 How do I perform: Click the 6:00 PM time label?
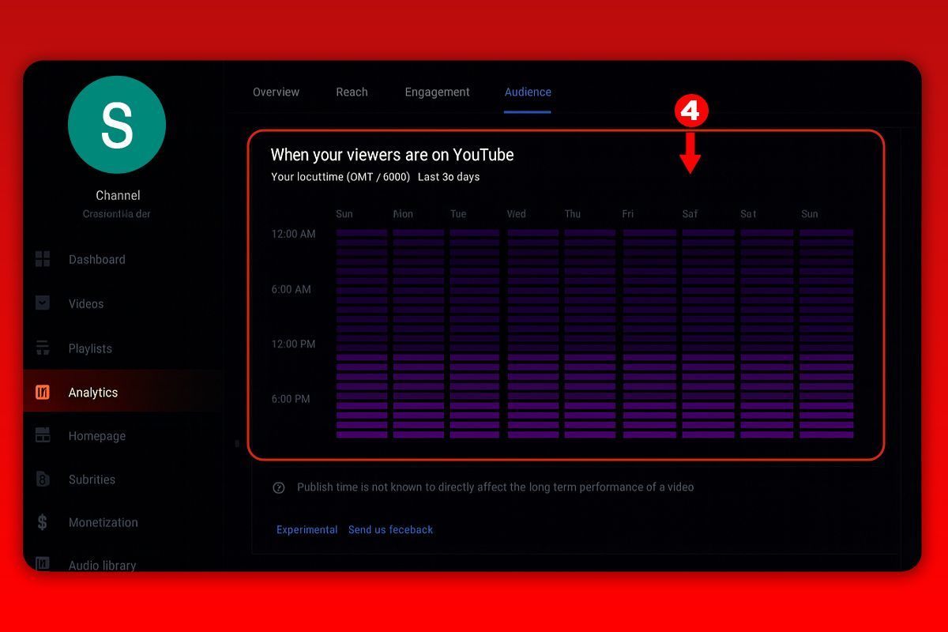click(x=291, y=399)
